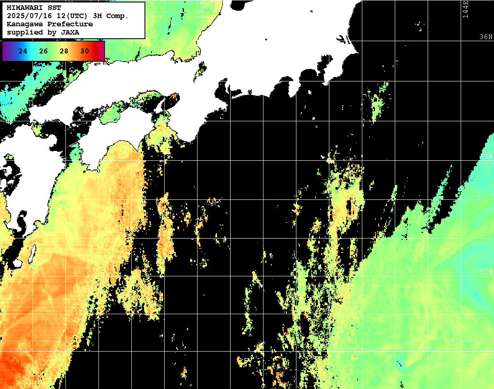The height and width of the screenshot is (389, 494).
Task: Click the 136E longitude label
Action: point(202,9)
